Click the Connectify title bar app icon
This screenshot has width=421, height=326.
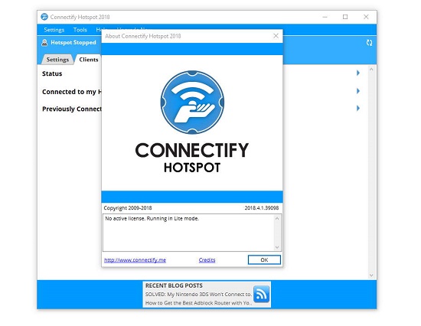[x=44, y=17]
